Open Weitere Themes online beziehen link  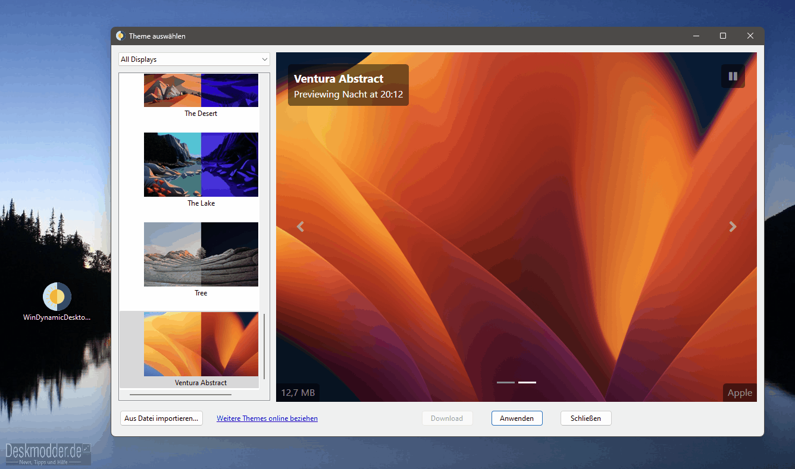(x=267, y=418)
